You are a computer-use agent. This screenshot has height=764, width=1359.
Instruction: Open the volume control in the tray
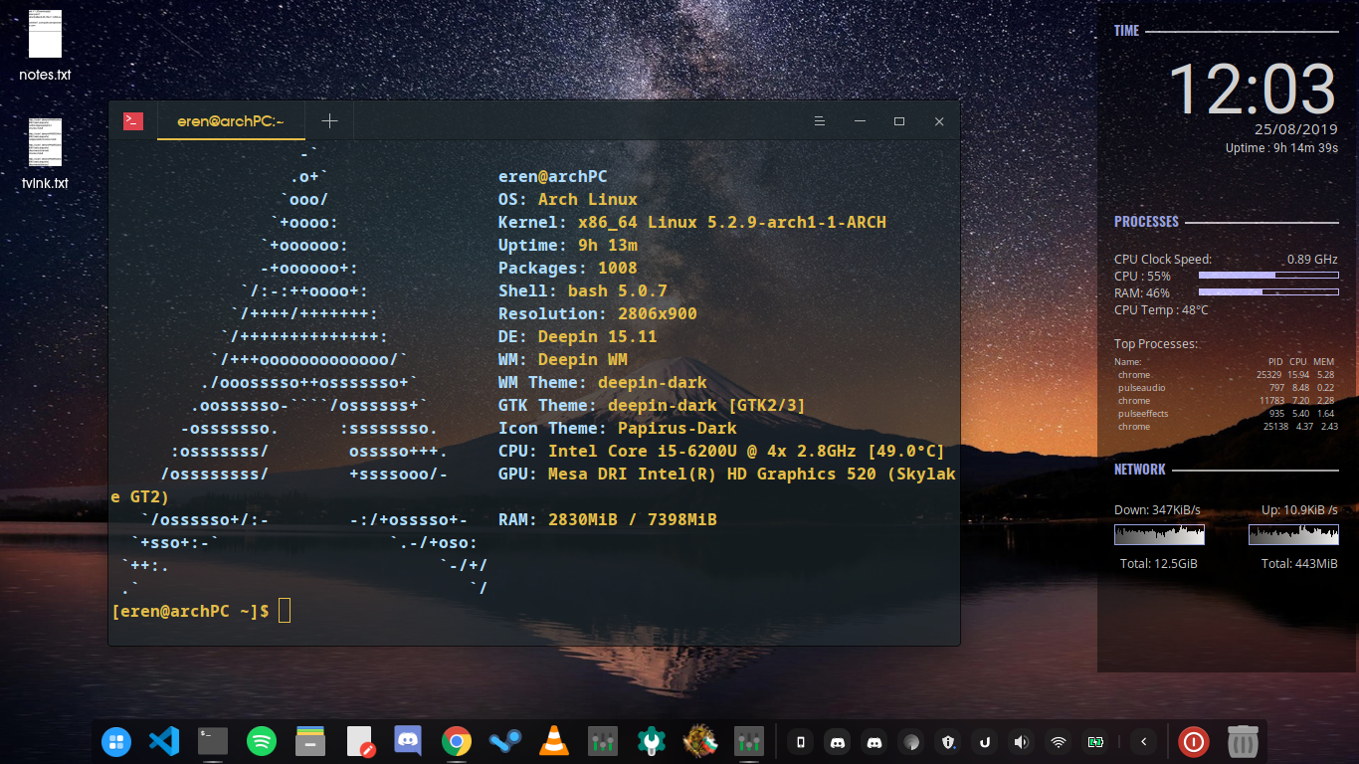[1021, 741]
